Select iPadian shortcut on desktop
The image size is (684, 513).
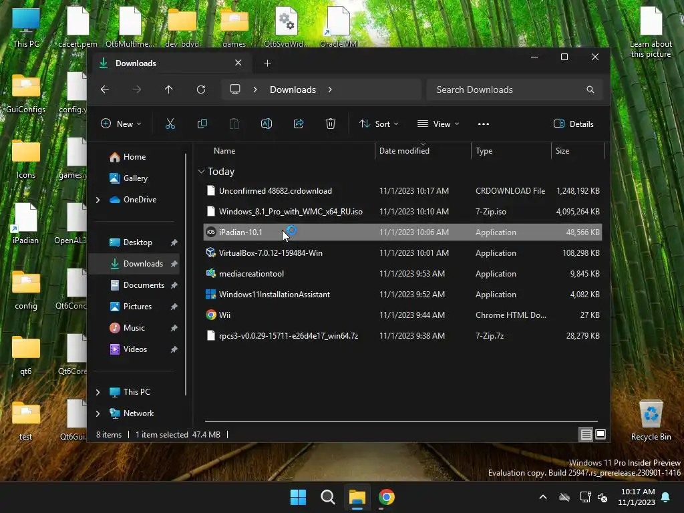tap(26, 223)
